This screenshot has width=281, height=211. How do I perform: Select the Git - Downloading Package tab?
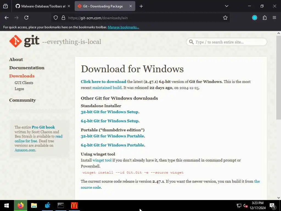[105, 6]
